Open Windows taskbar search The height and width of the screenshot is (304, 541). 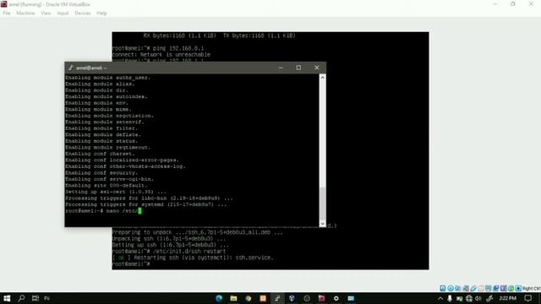21,298
